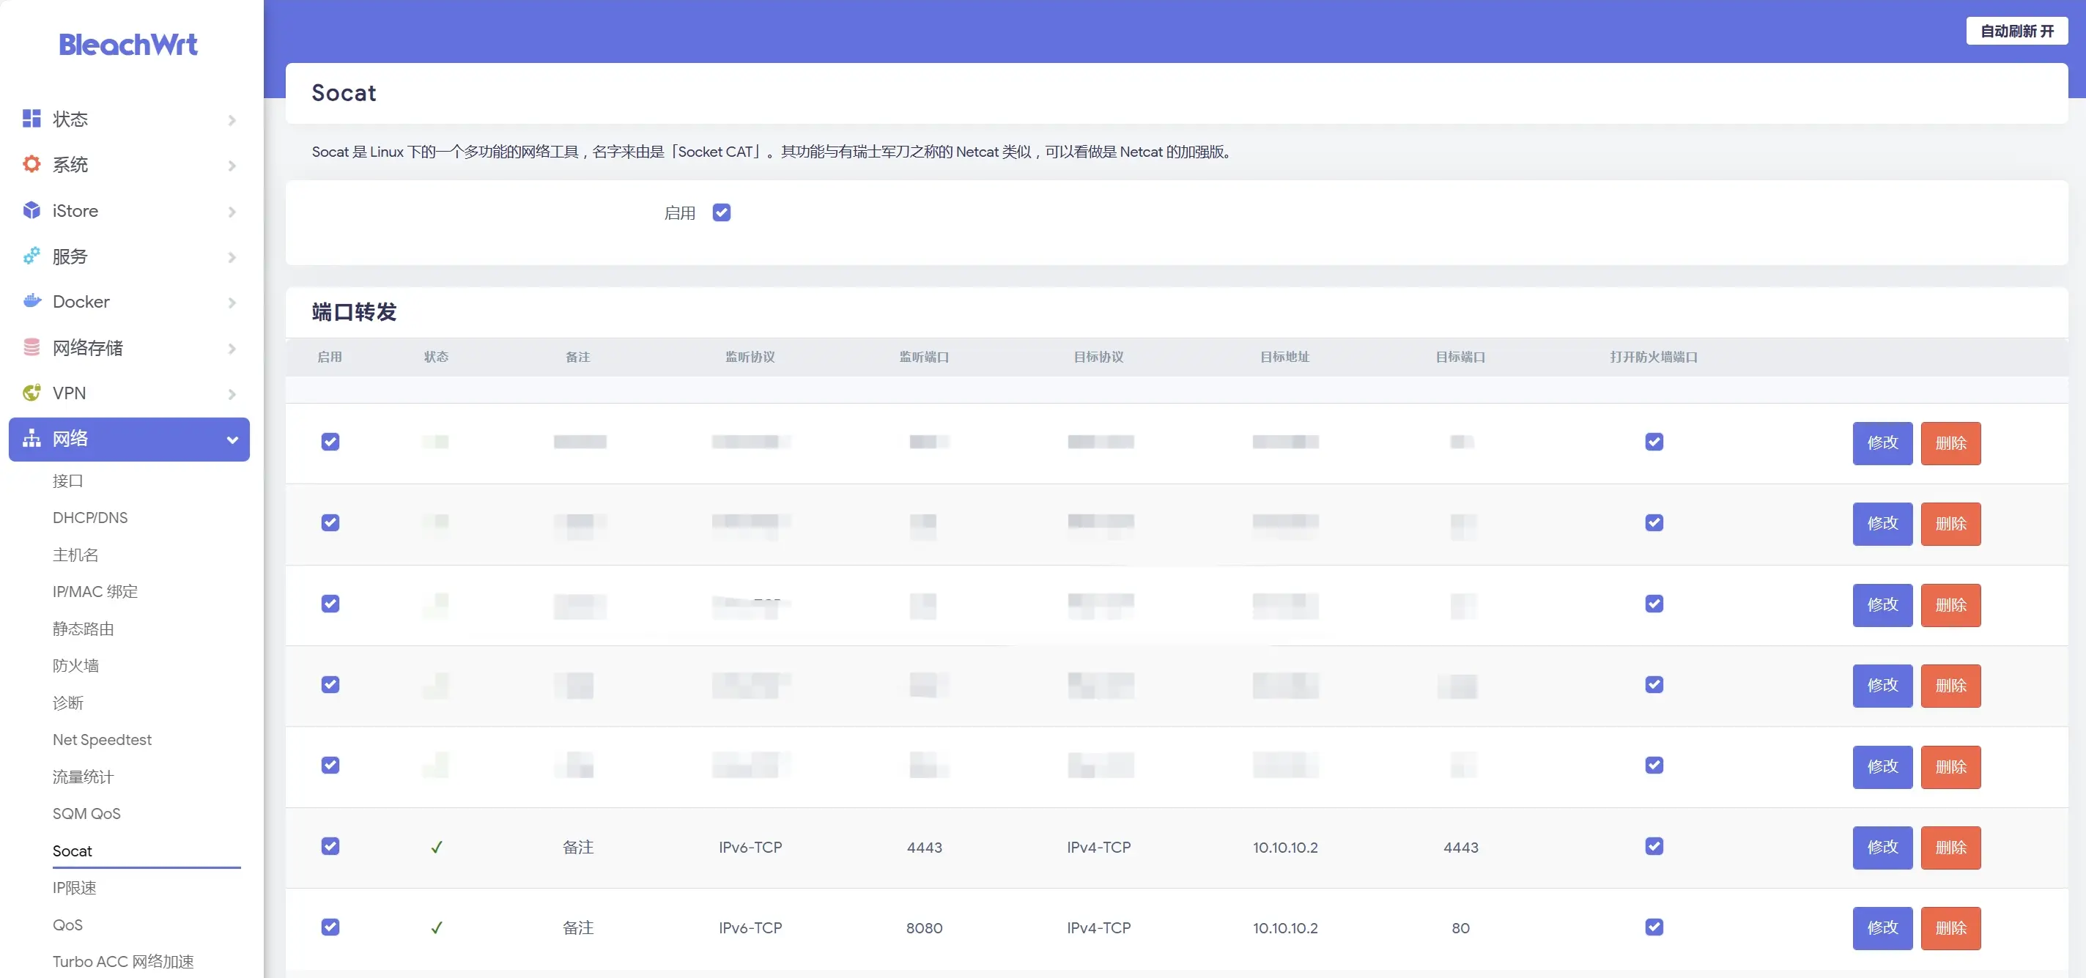Click the Docker whale icon

[32, 301]
